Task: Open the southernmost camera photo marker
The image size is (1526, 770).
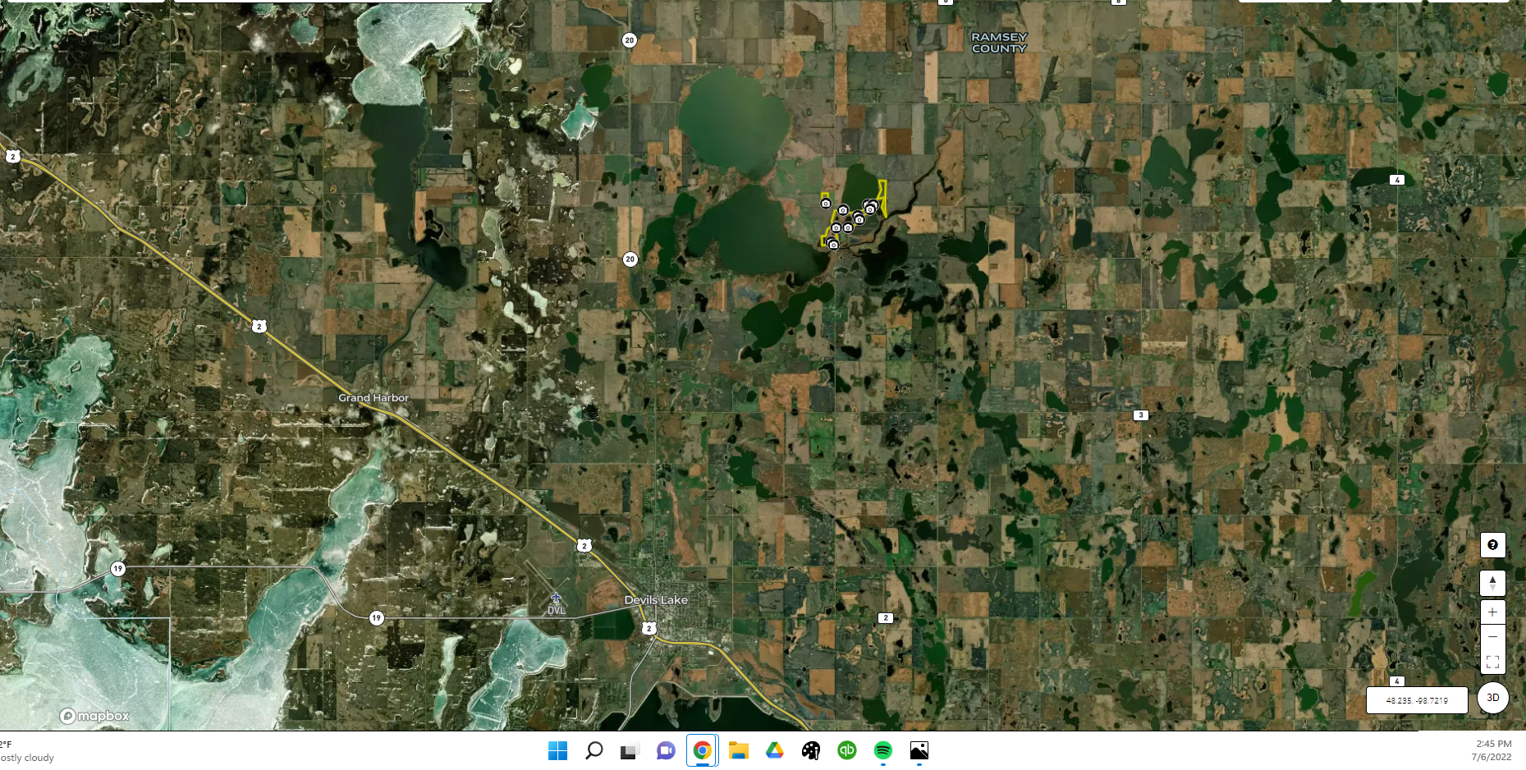Action: pos(833,245)
